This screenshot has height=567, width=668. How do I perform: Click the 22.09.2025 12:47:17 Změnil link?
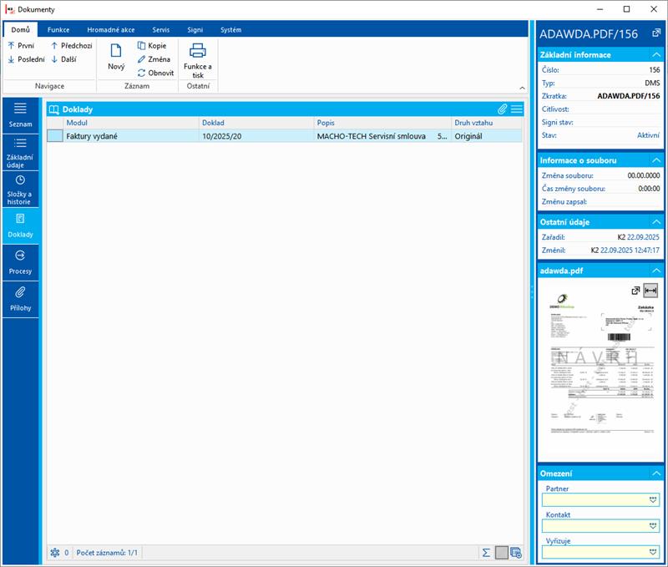click(630, 250)
